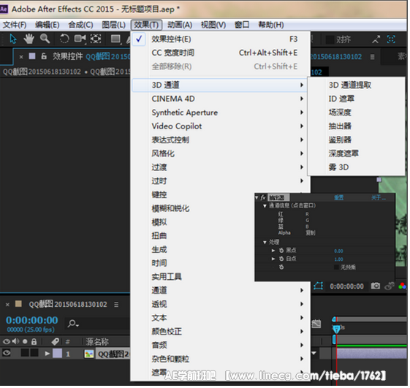Click the lock icon on 效果控件 panel tab
The height and width of the screenshot is (388, 410).
click(44, 56)
